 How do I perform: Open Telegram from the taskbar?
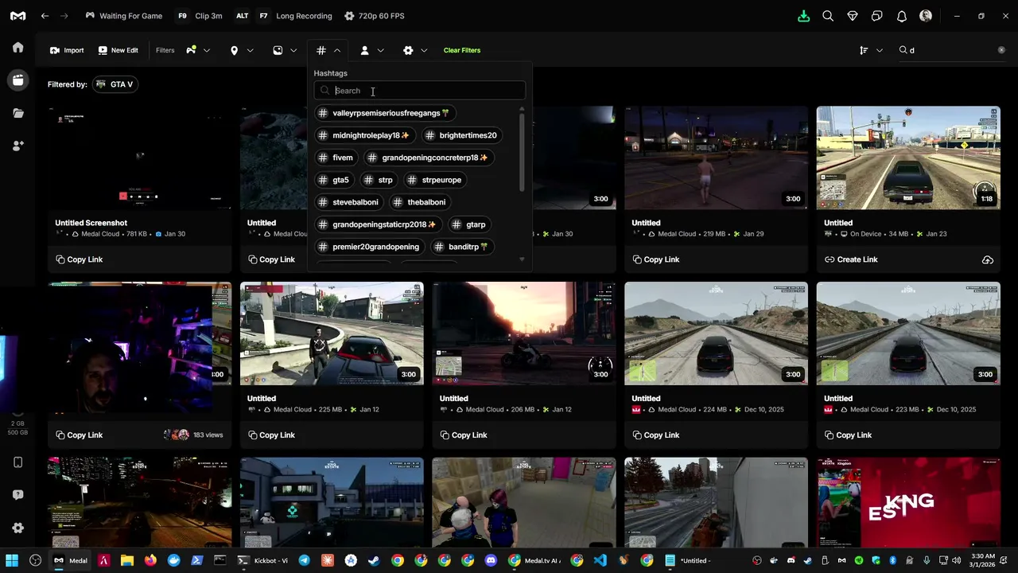pos(304,560)
